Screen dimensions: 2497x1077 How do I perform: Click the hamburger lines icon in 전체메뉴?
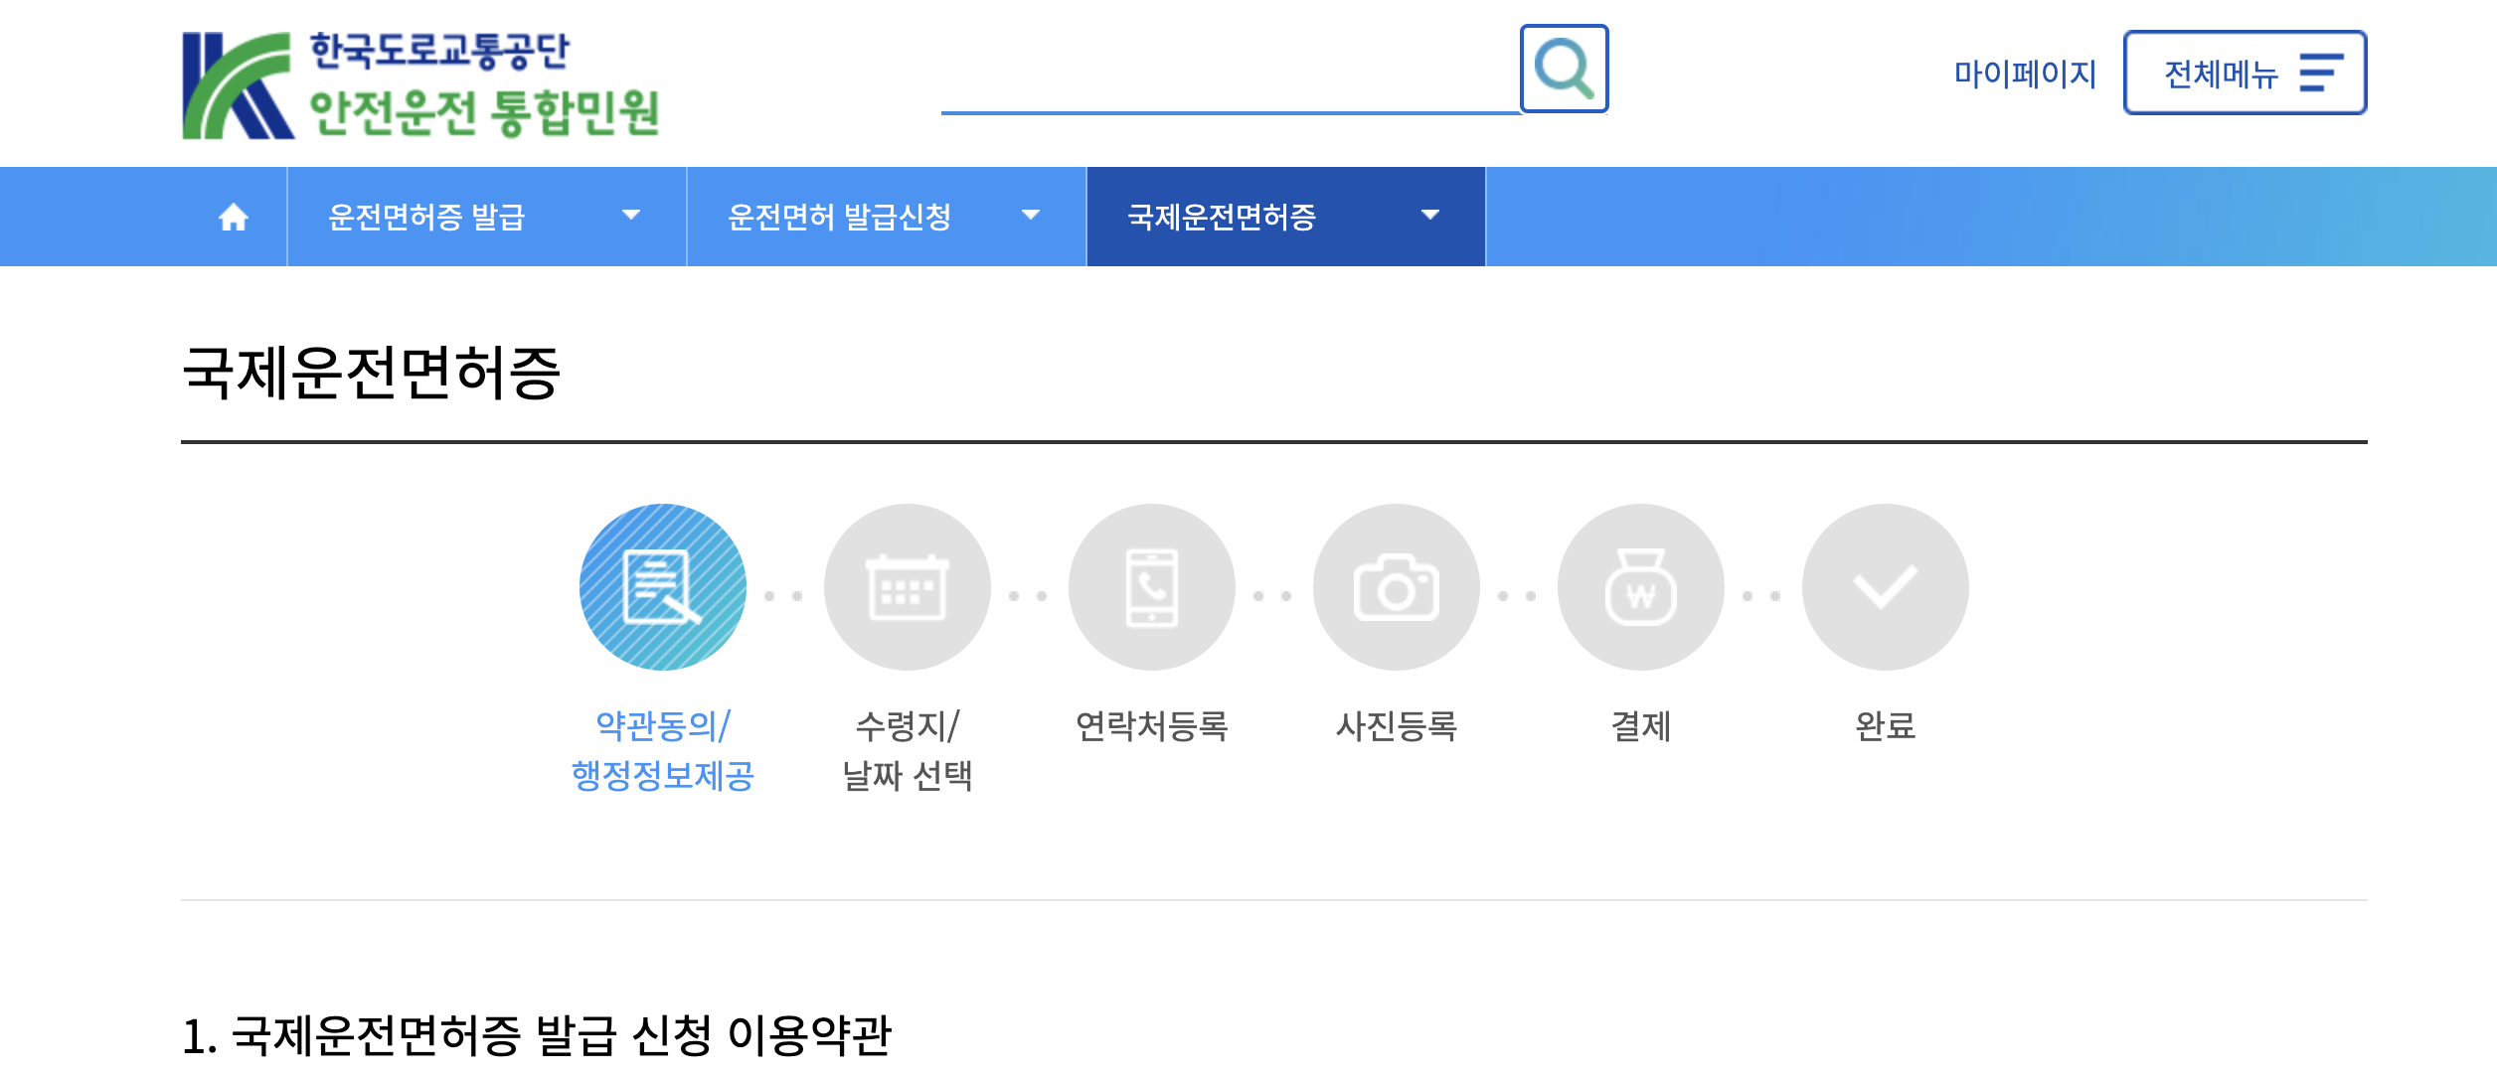tap(2320, 74)
